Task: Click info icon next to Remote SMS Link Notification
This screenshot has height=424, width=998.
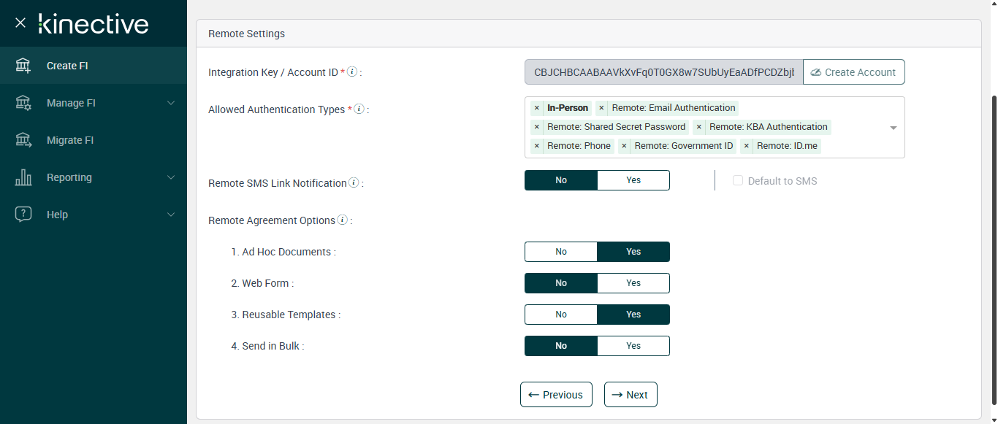Action: (354, 182)
